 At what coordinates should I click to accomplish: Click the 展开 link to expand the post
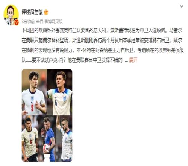pyautogui.click(x=133, y=60)
